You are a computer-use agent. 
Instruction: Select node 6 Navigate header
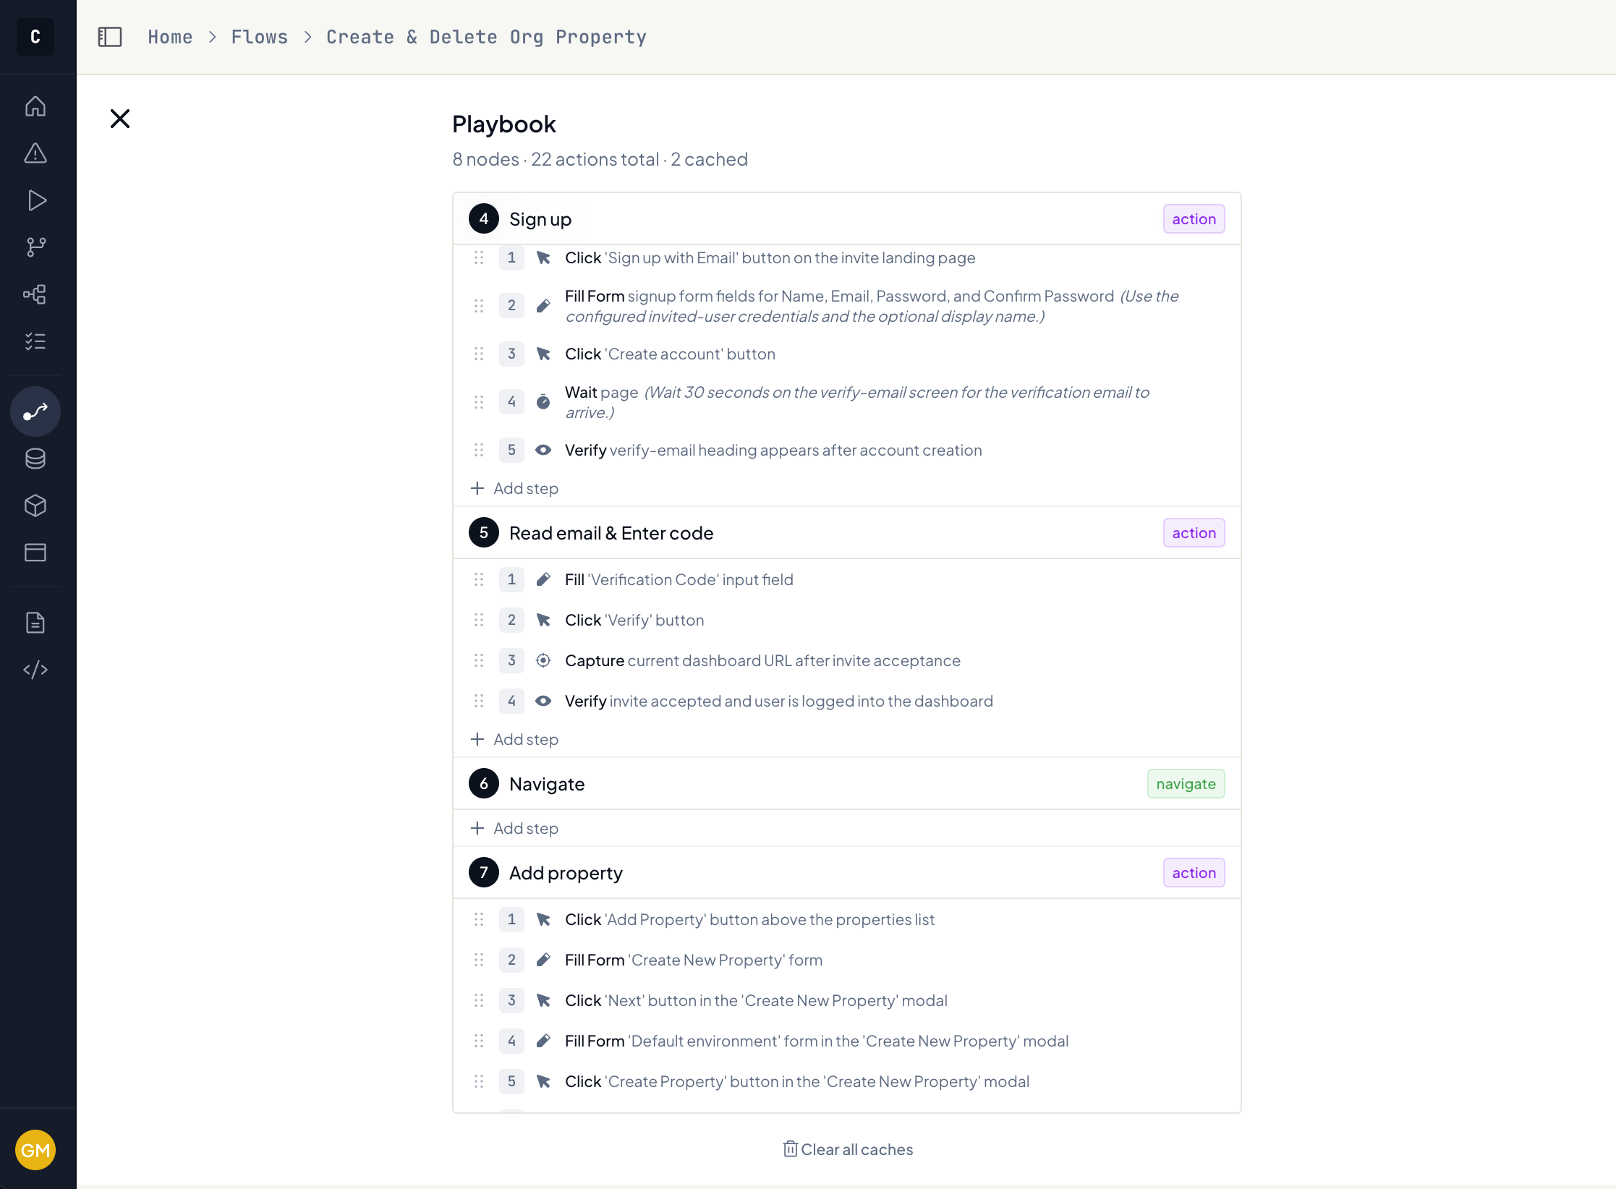pos(846,784)
